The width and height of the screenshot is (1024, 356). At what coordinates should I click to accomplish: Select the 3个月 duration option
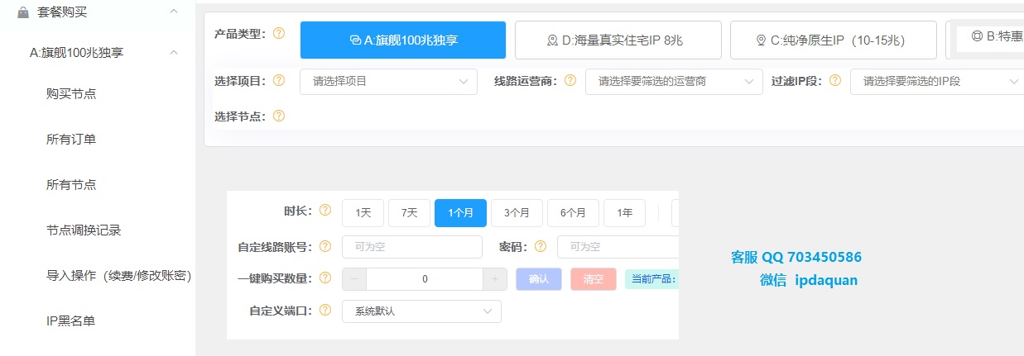517,213
